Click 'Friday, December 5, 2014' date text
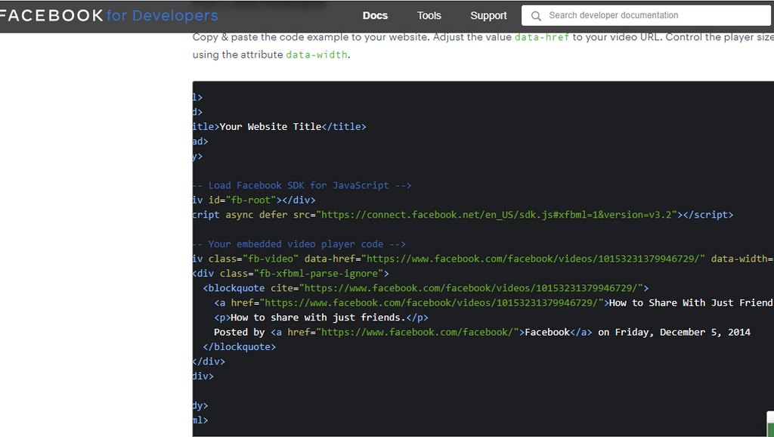Screen dimensions: 774x437 tap(683, 333)
